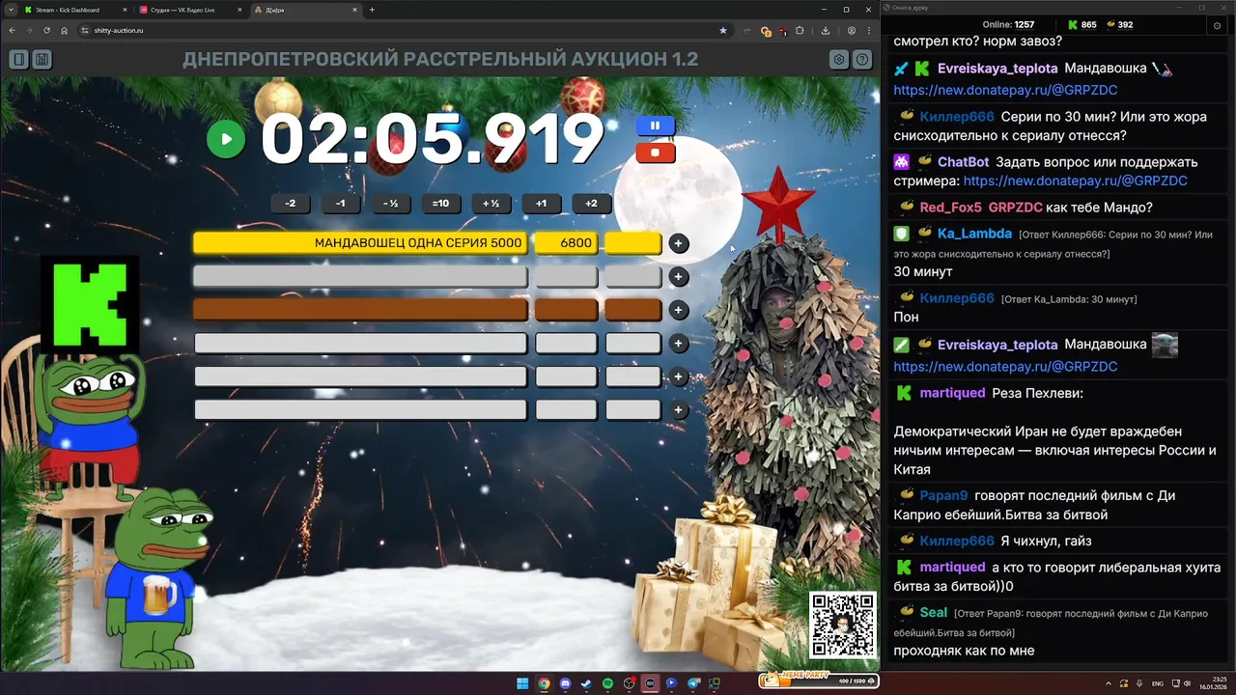Open the Chrome three-dot menu
1236x695 pixels.
pyautogui.click(x=868, y=30)
